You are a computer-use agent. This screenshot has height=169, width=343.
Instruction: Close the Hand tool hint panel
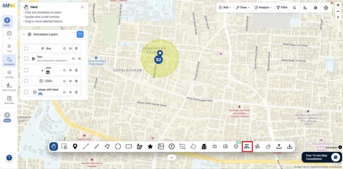click(82, 7)
